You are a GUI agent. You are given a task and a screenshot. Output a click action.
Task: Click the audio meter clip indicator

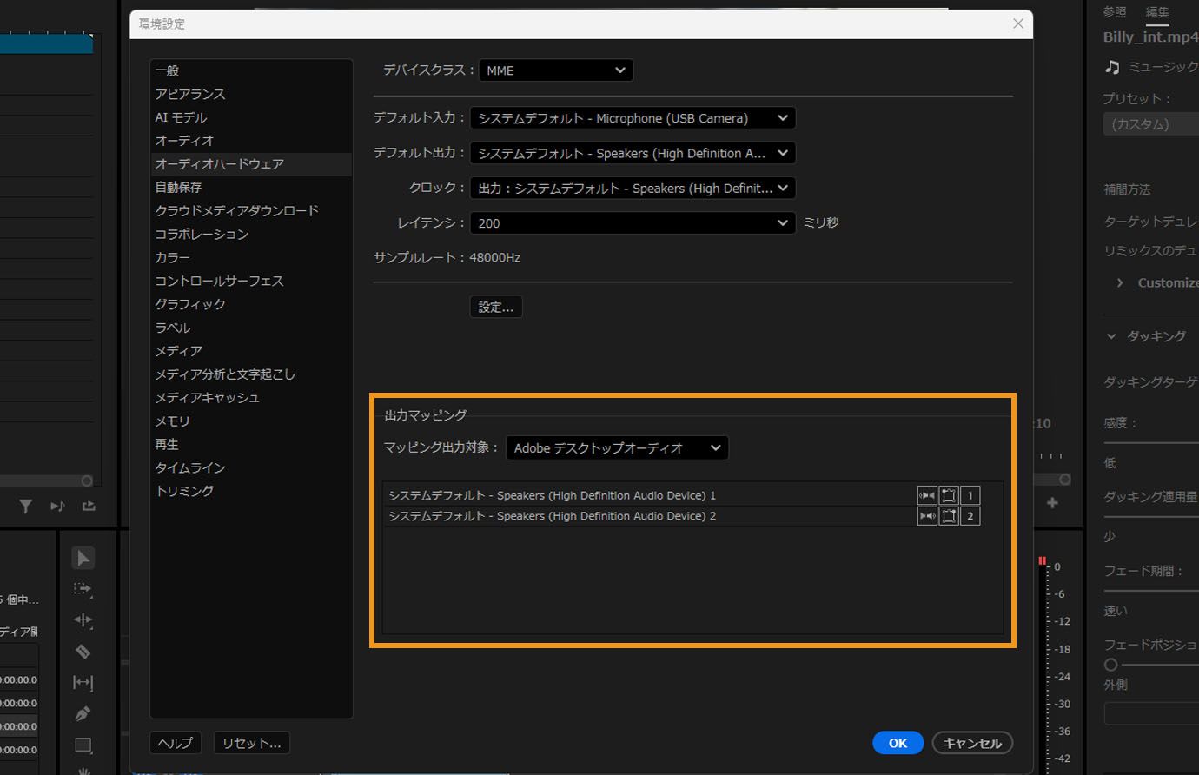pos(1042,560)
